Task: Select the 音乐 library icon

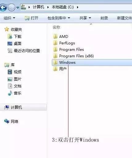Action: click(10, 93)
